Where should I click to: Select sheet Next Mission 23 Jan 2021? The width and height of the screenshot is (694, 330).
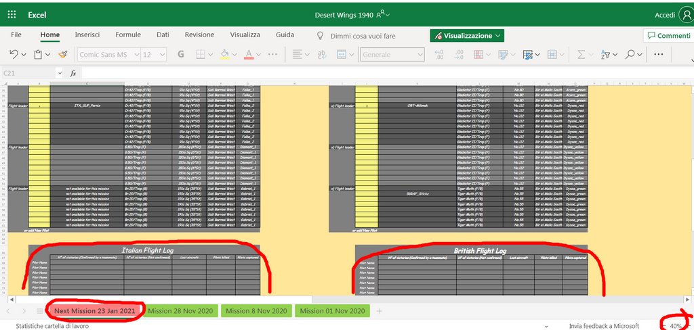95,311
